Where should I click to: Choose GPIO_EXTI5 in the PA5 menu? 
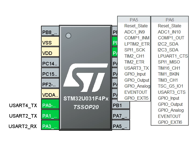coord(134,98)
